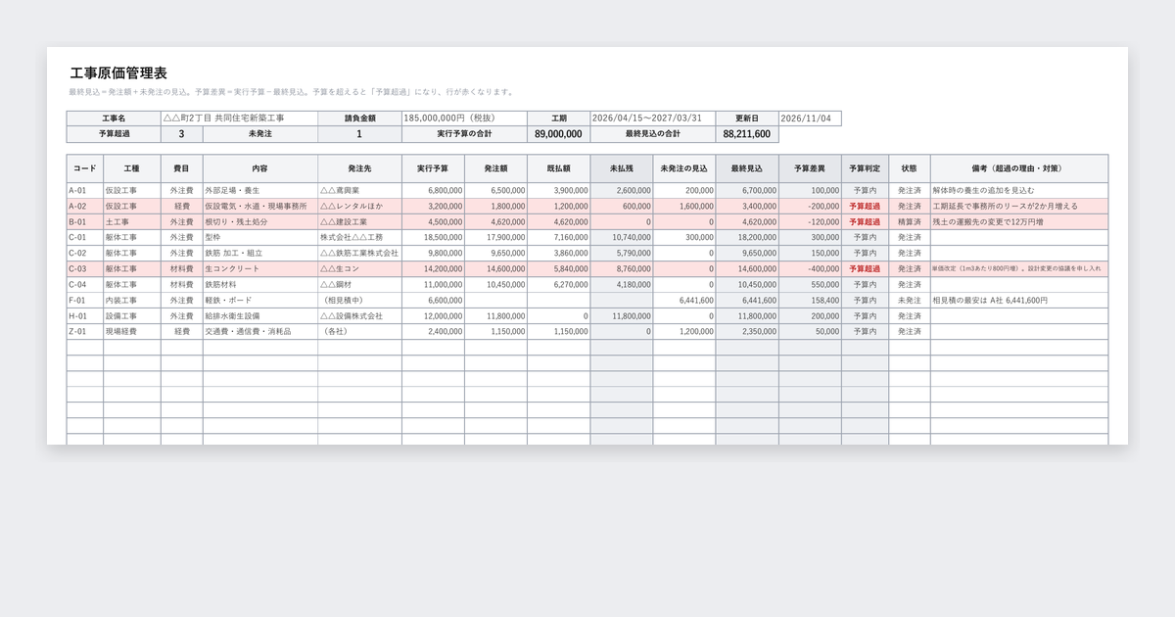The image size is (1175, 617).
Task: Click the remark 解体時の養生の追加を見込む
Action: pyautogui.click(x=1019, y=191)
